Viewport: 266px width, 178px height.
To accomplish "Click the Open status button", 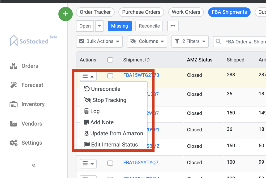I will (x=85, y=26).
